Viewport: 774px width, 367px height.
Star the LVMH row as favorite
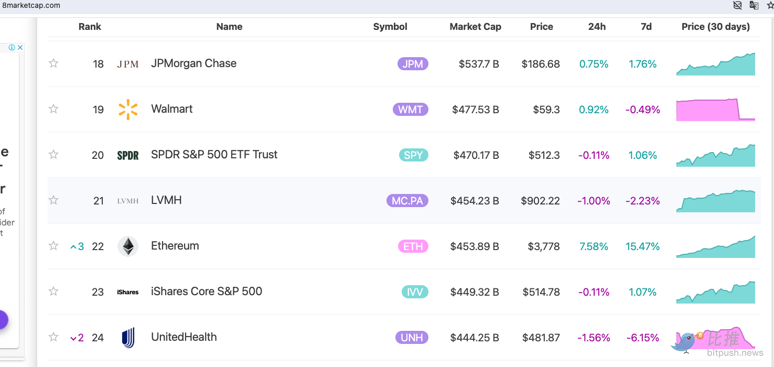[53, 200]
